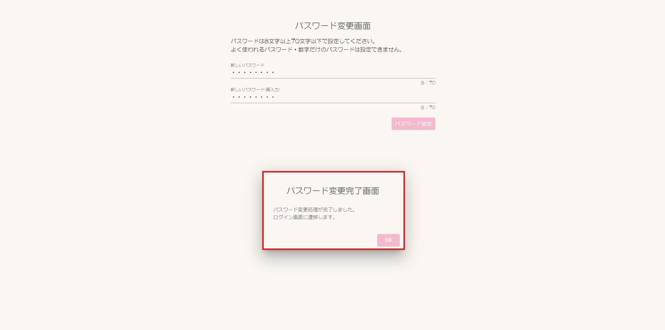Click the パスワード設定 button
Viewport: 665px width, 330px height.
coord(413,124)
